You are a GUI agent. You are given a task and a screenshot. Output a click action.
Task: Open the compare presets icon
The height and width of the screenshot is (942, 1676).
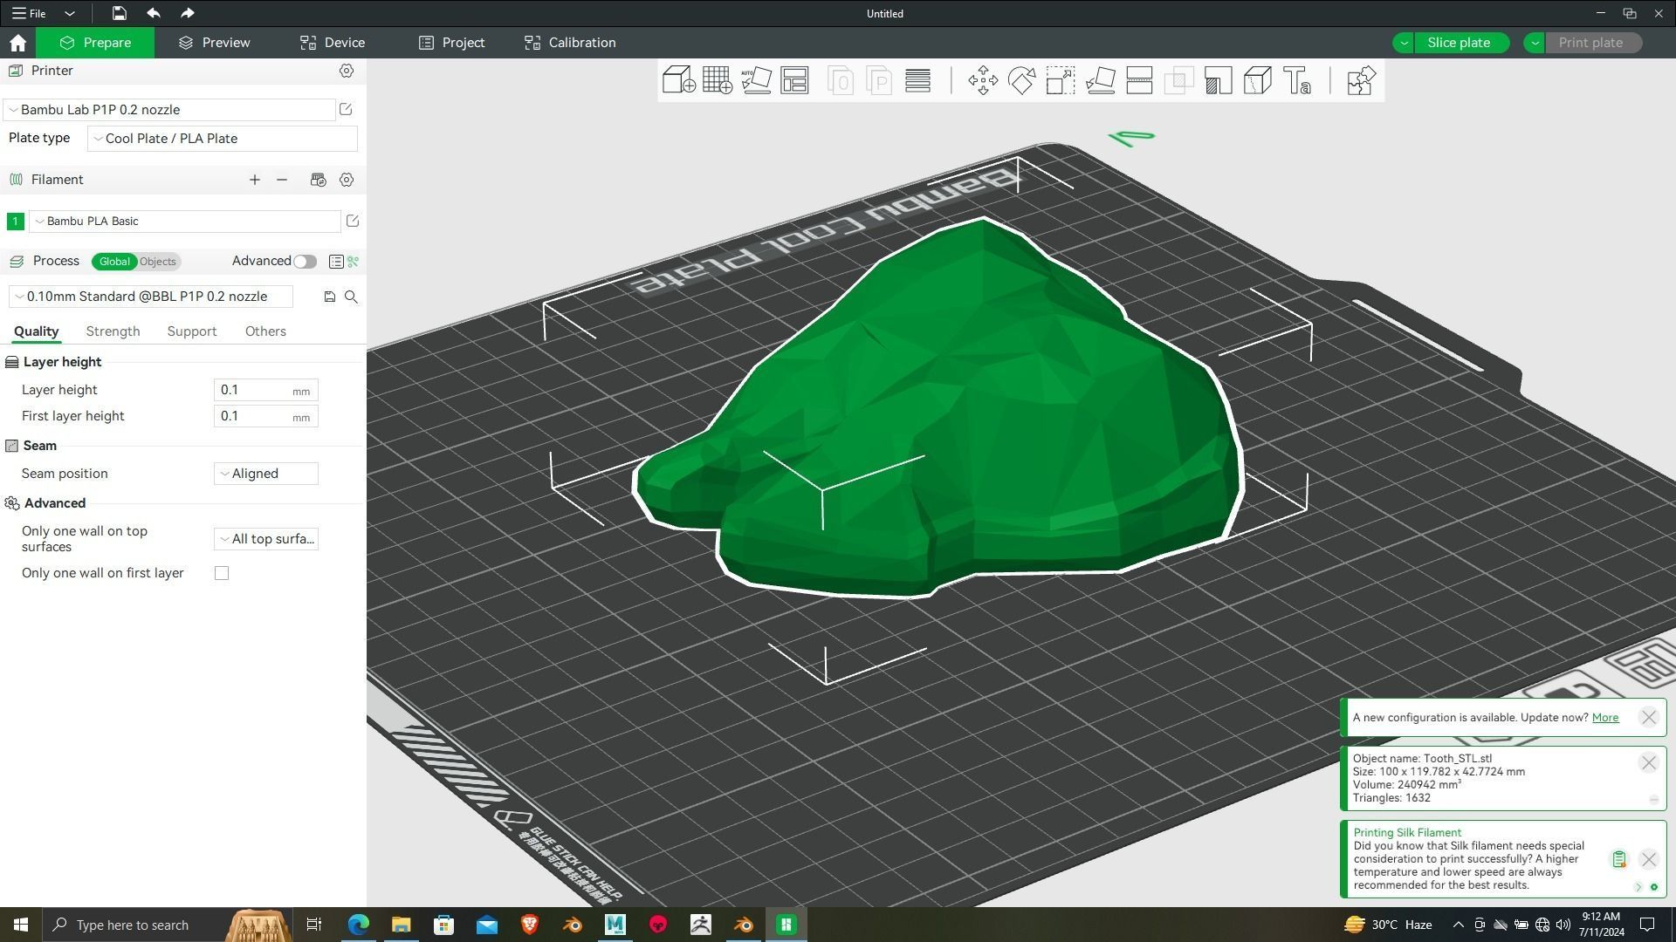click(x=353, y=261)
